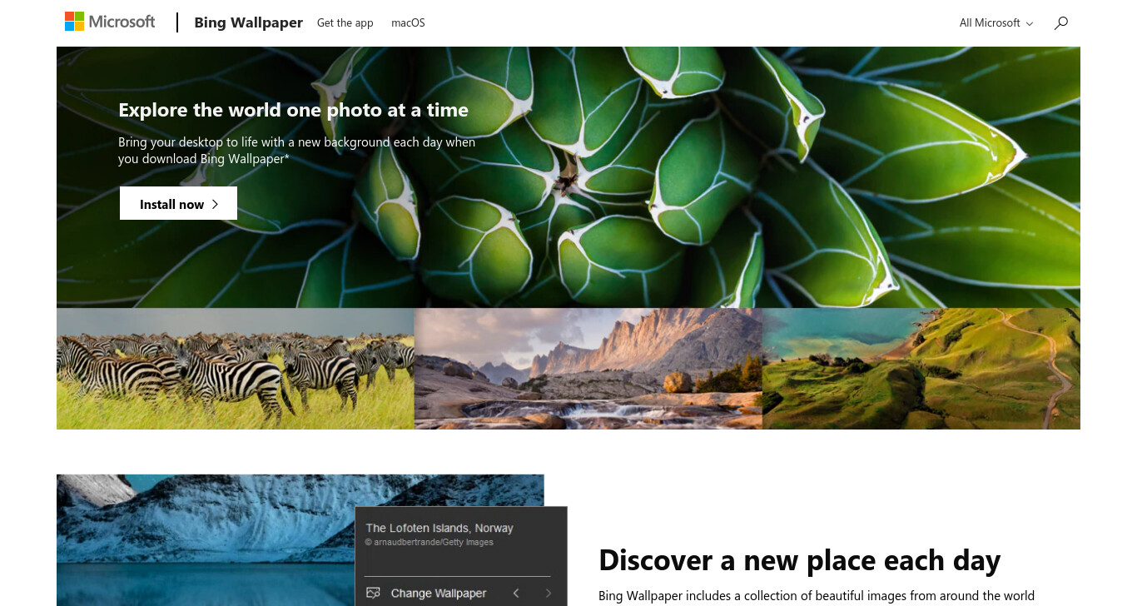
Task: Click the Microsoft logo
Action: click(x=110, y=22)
